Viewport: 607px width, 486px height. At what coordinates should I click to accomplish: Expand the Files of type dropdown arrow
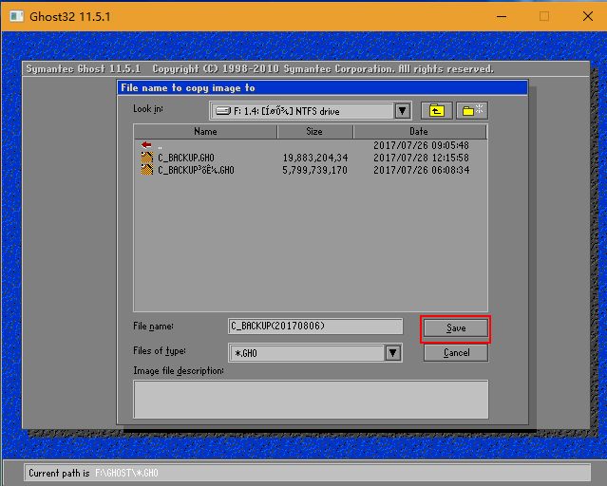tap(393, 353)
